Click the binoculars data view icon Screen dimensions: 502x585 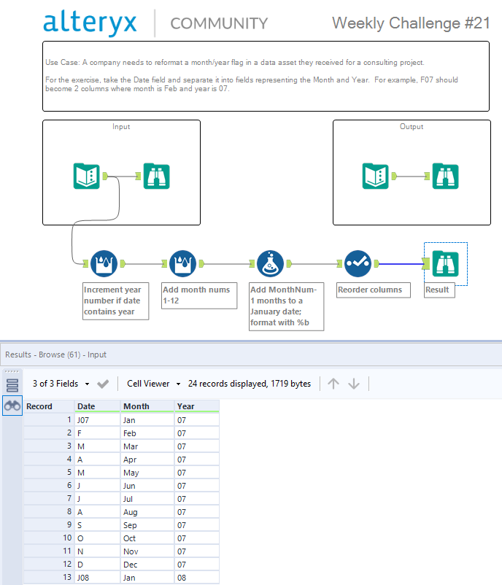[x=12, y=406]
